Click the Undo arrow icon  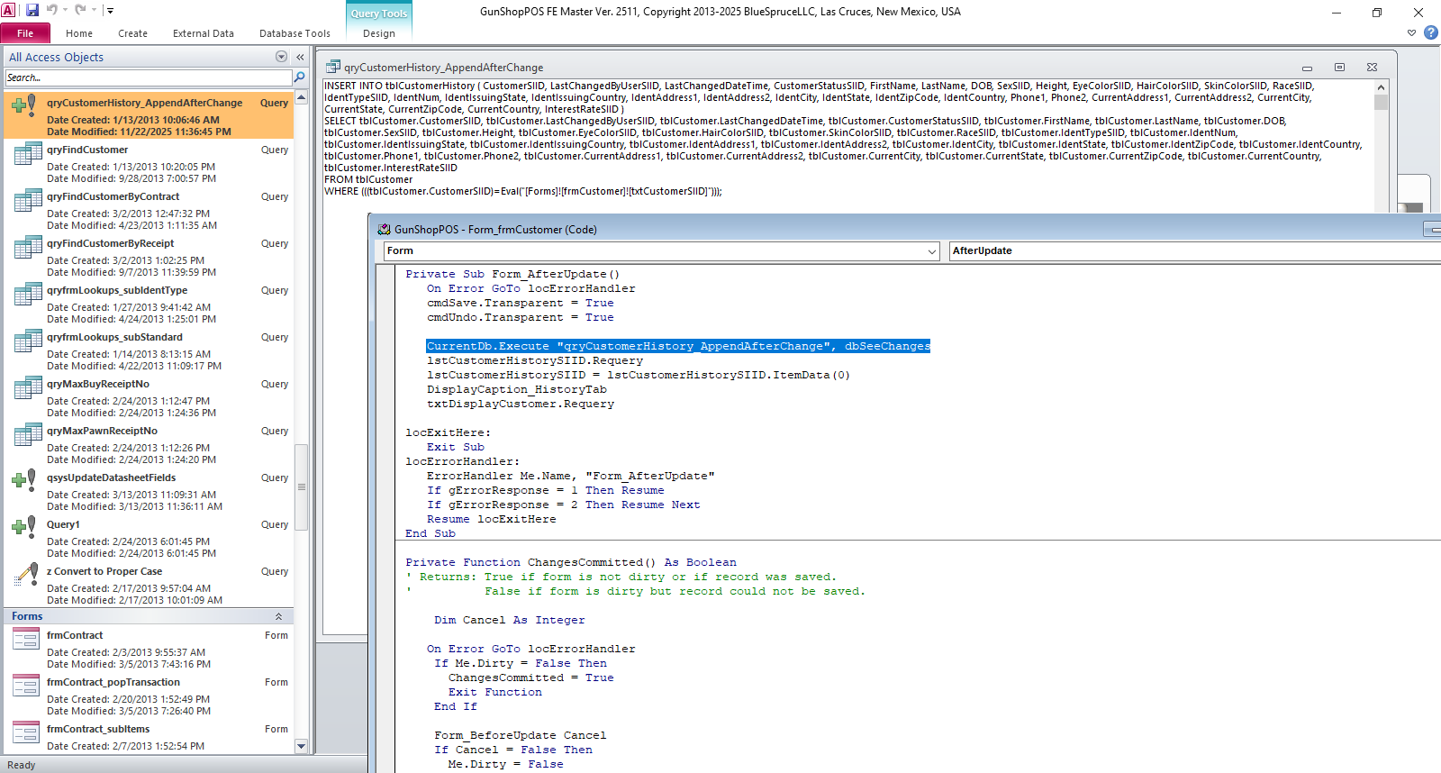(52, 10)
